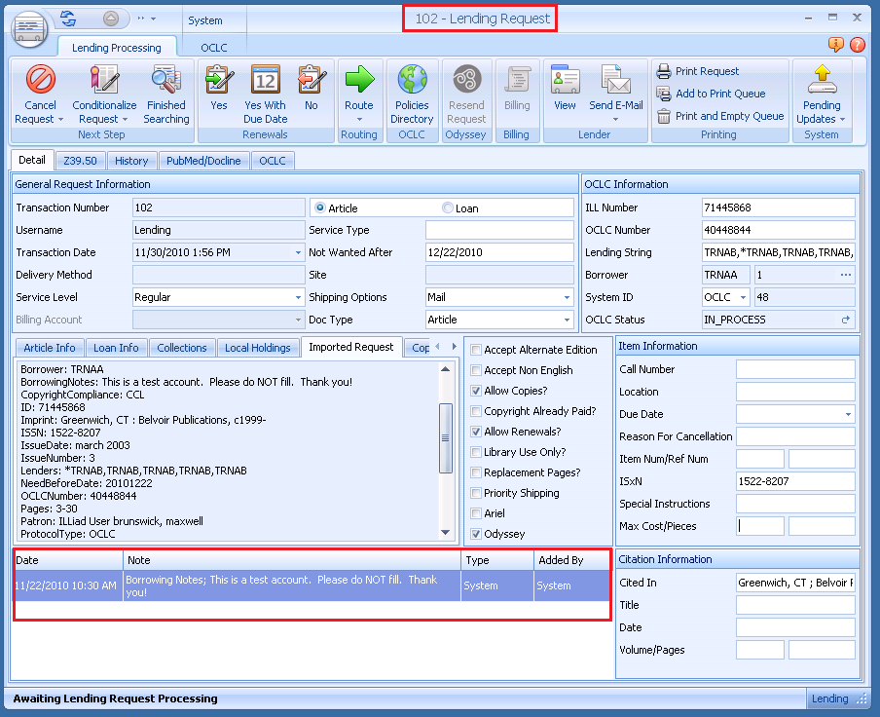Image resolution: width=880 pixels, height=717 pixels.
Task: Check the Priority Shipping checkbox
Action: (476, 494)
